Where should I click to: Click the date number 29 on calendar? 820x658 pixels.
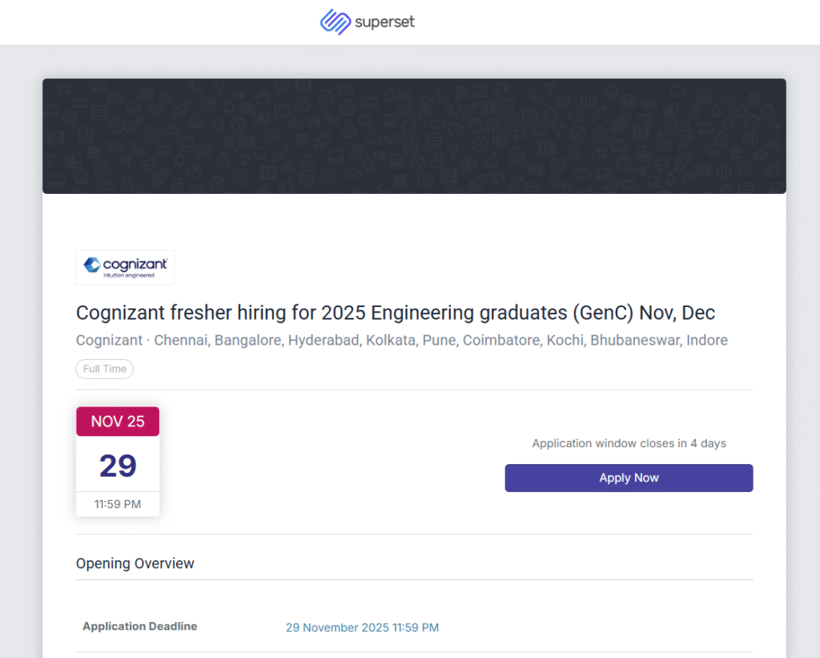point(118,466)
